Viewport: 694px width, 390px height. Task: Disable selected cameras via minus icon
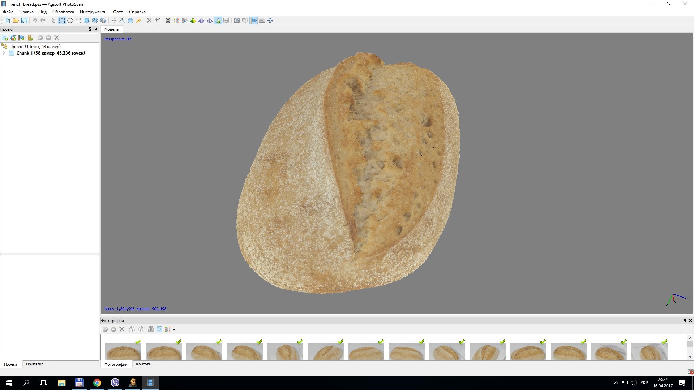48,38
